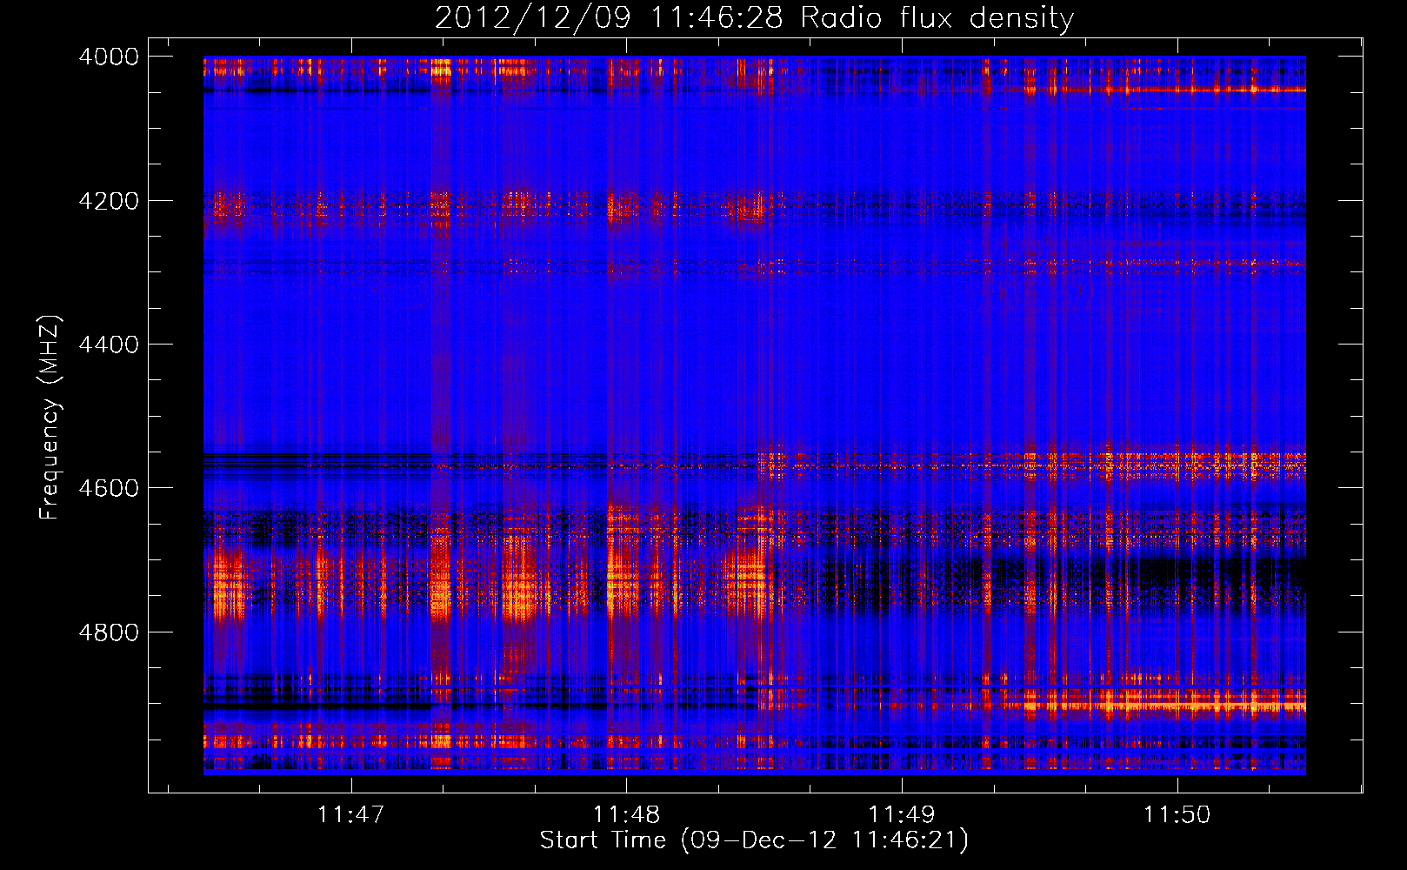Click the 11:49 time axis label
This screenshot has width=1407, height=870.
902,815
